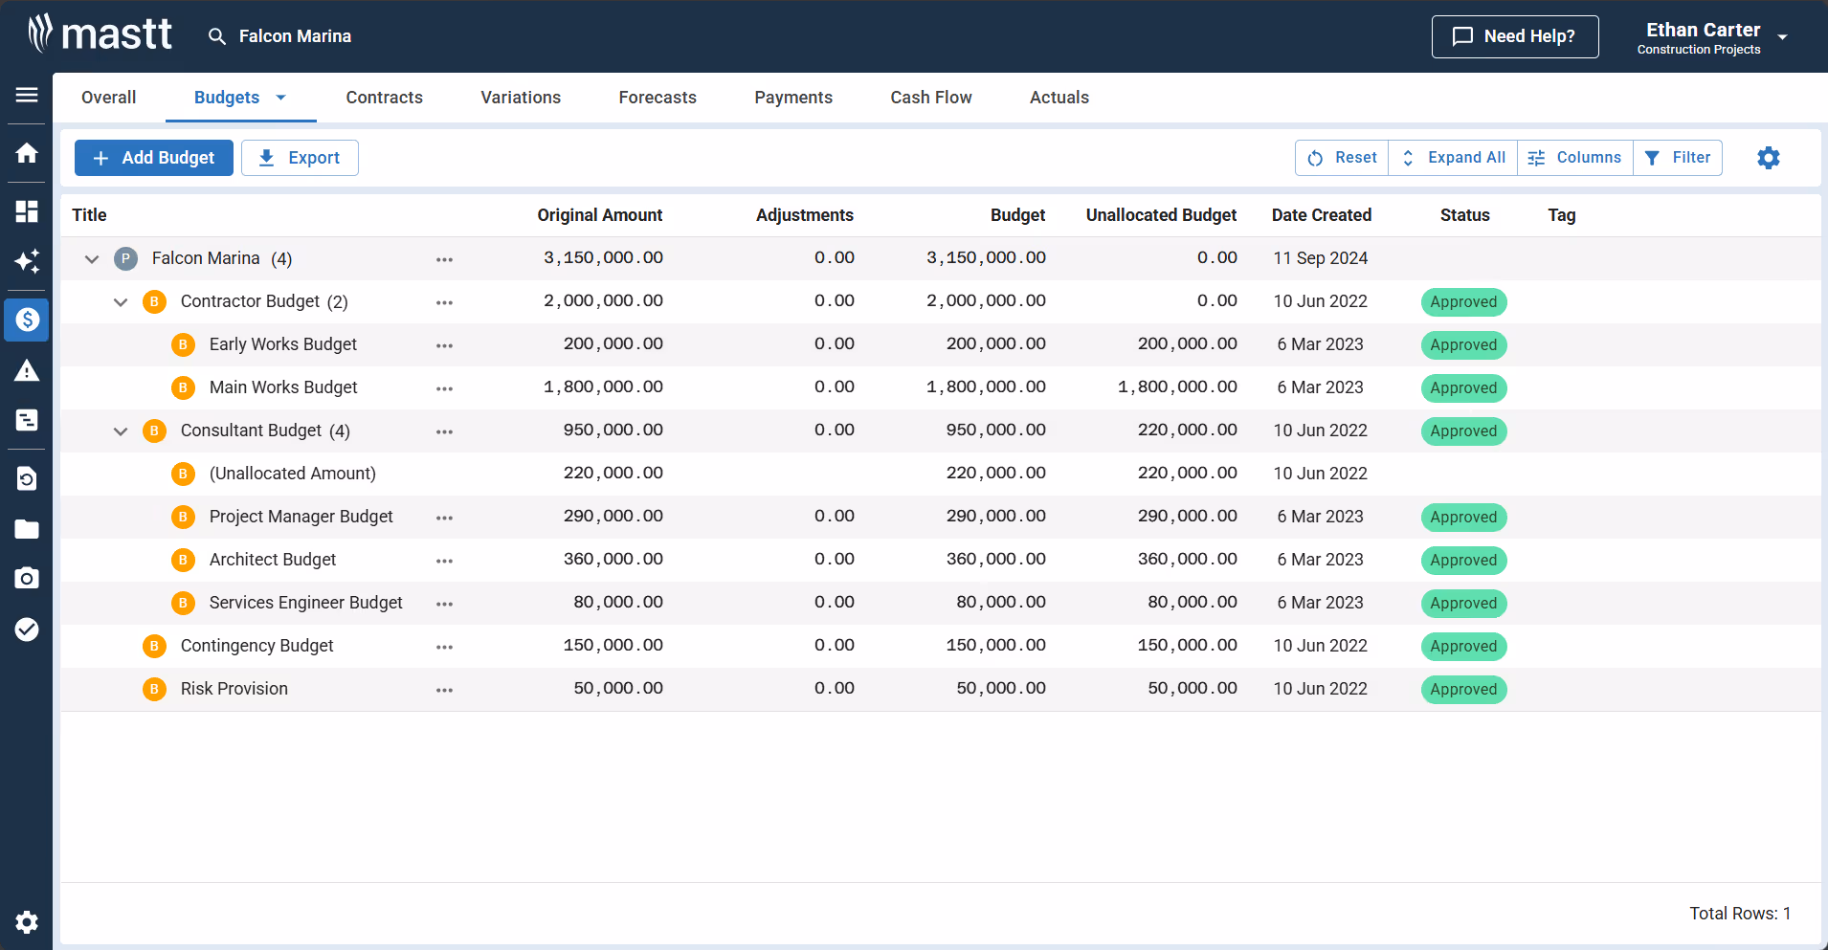Screen dimensions: 1828x950
Task: Collapse the Contractor Budget group
Action: (x=121, y=301)
